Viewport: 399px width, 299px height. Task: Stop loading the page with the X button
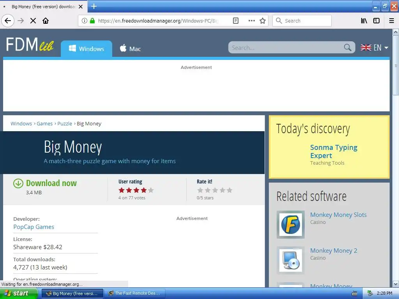pyautogui.click(x=33, y=21)
